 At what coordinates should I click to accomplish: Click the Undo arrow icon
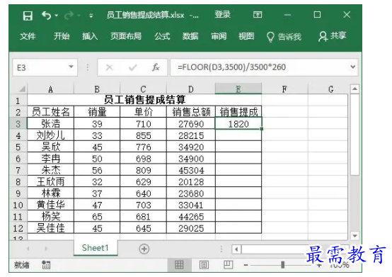click(x=46, y=16)
